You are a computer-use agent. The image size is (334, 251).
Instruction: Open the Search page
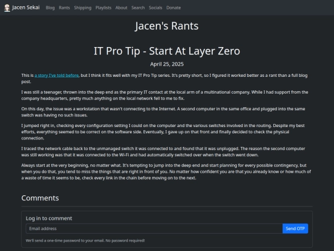pos(138,7)
